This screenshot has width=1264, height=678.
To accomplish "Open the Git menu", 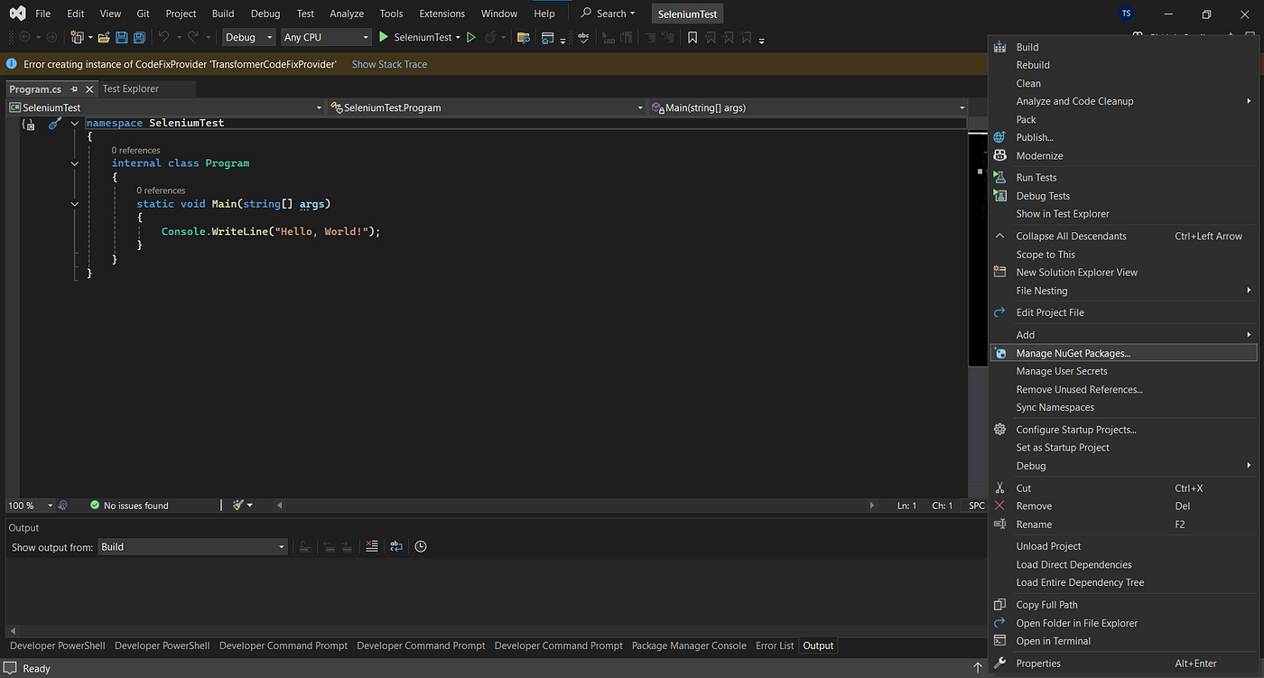I will coord(143,14).
